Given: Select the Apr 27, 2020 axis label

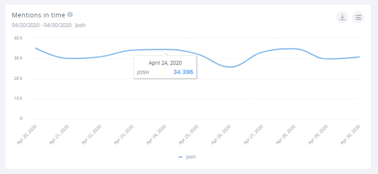Looking at the screenshot, I should [253, 134].
